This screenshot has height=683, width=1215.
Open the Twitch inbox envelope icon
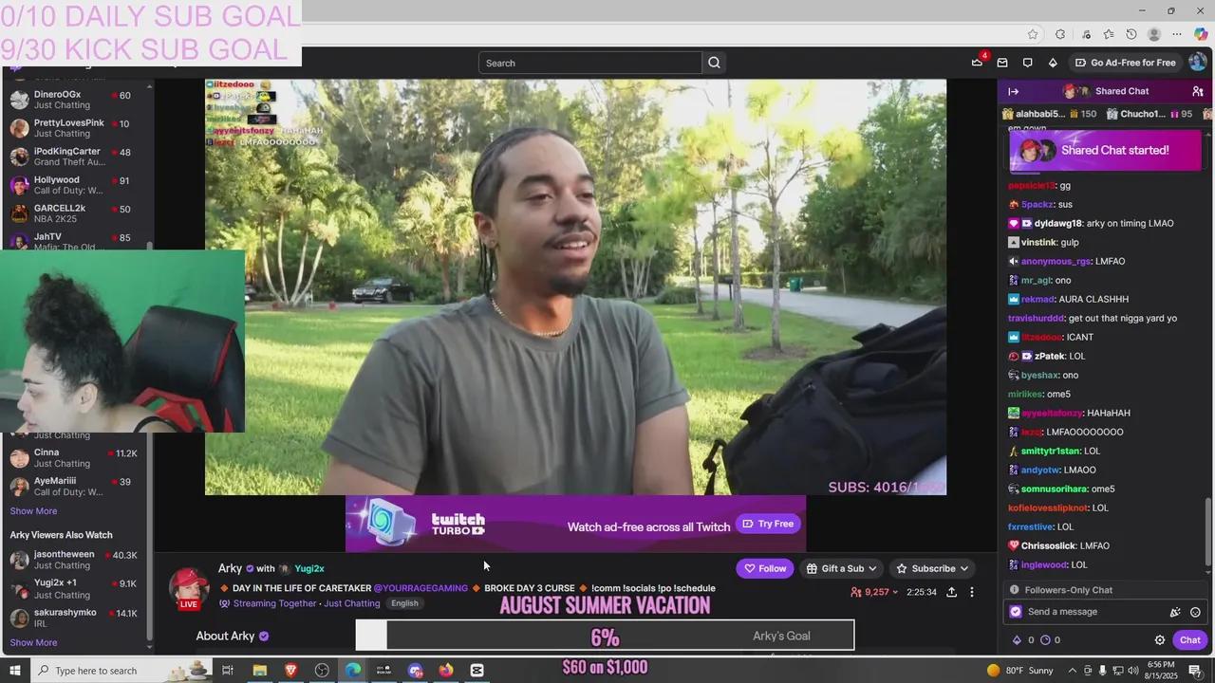coord(1002,63)
